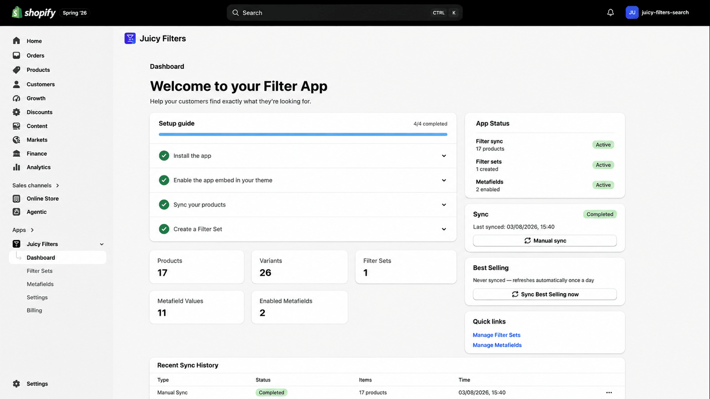710x399 pixels.
Task: Open the Filter Sets sidebar page
Action: [39, 271]
